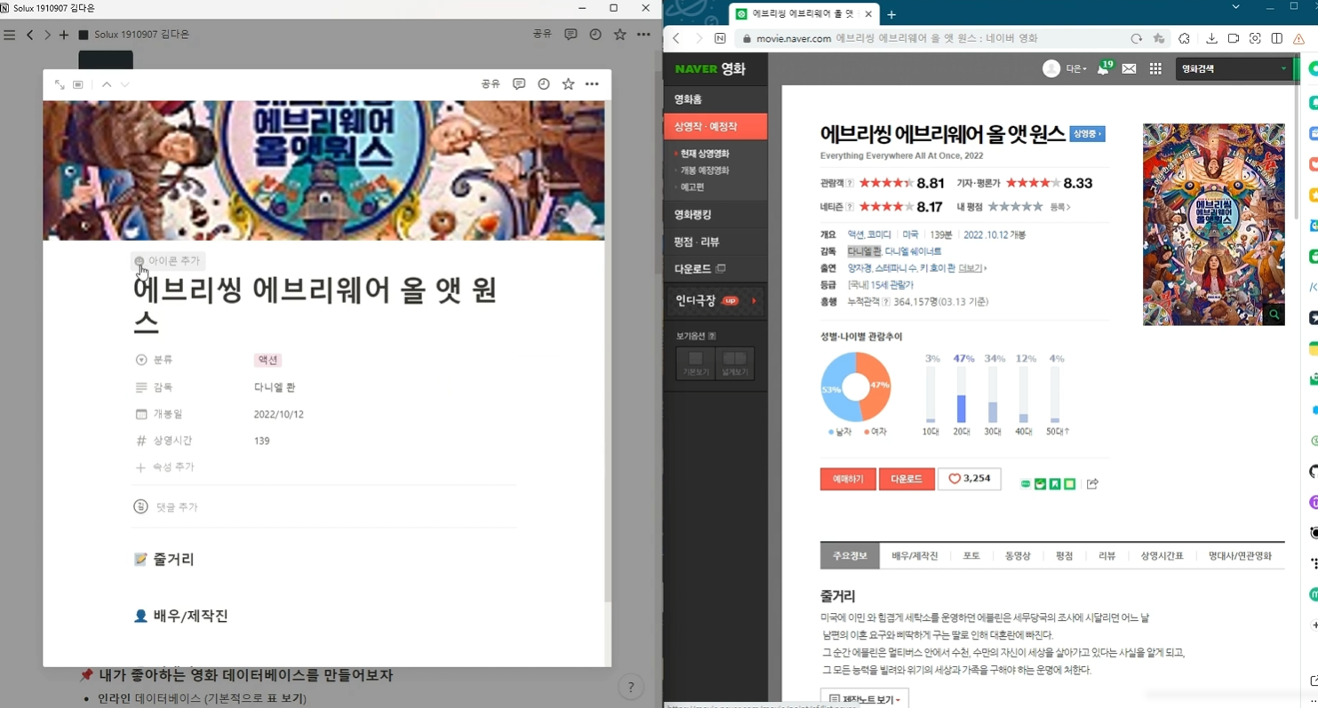The height and width of the screenshot is (708, 1318).
Task: Open Notion help question-mark button
Action: point(630,687)
